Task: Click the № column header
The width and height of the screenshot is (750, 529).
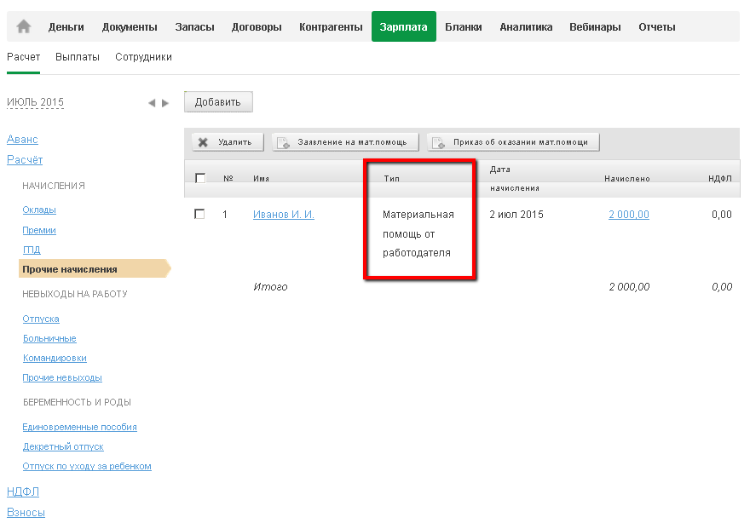Action: (x=228, y=178)
